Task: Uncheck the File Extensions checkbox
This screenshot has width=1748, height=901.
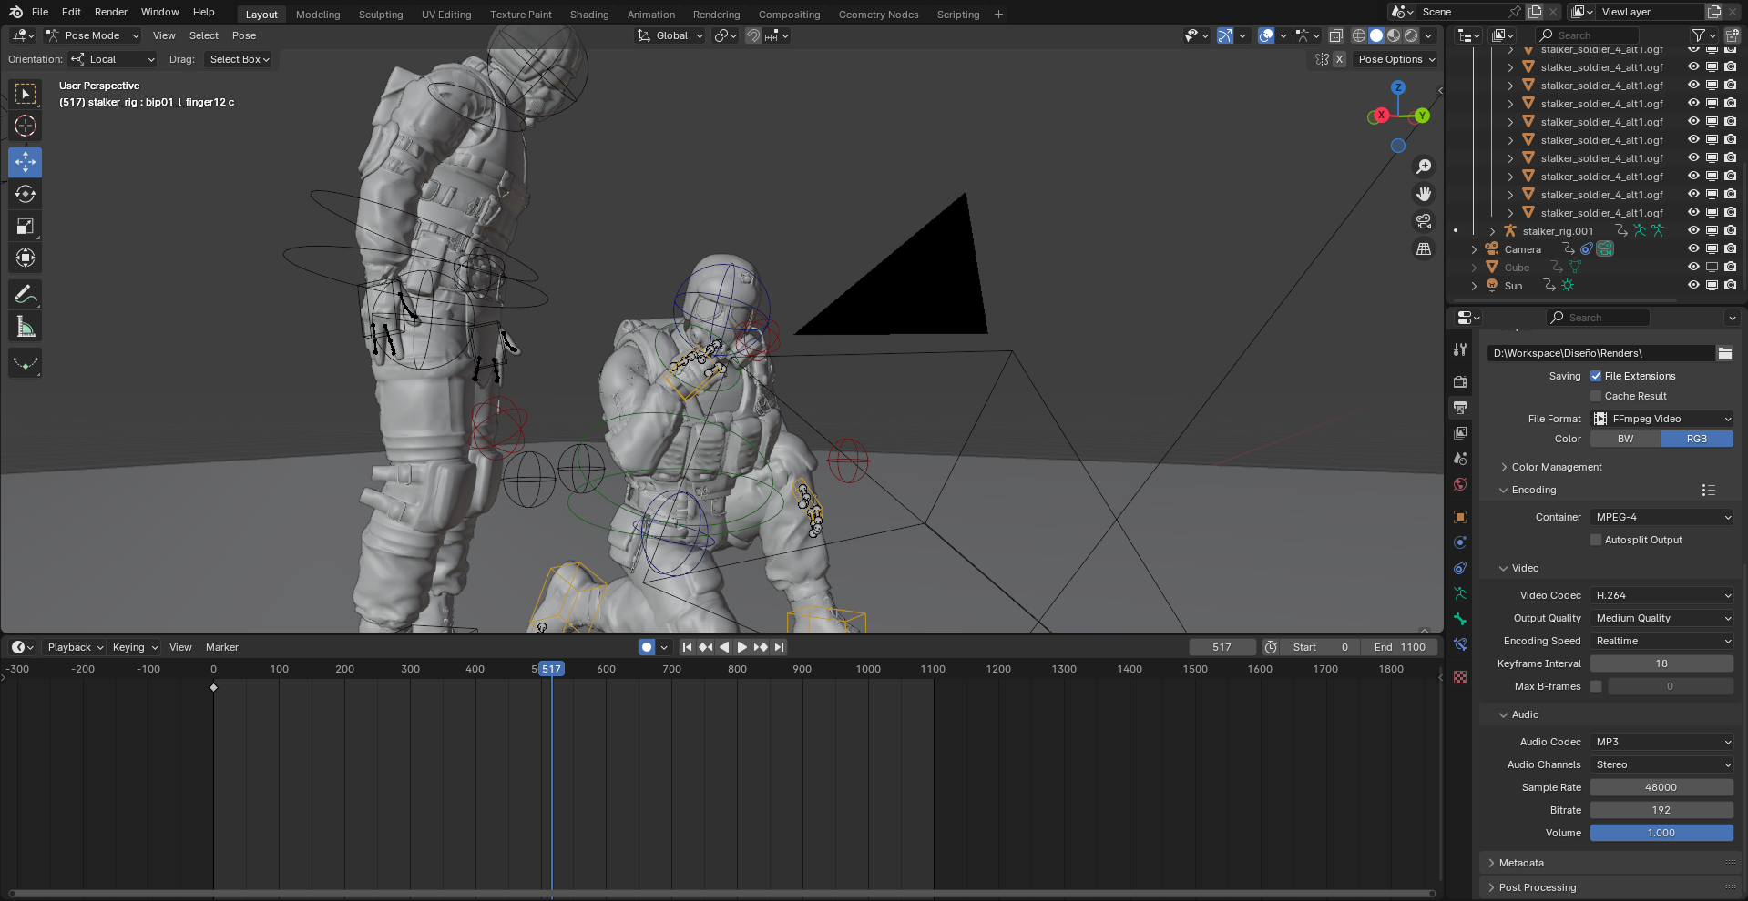Action: pos(1596,376)
